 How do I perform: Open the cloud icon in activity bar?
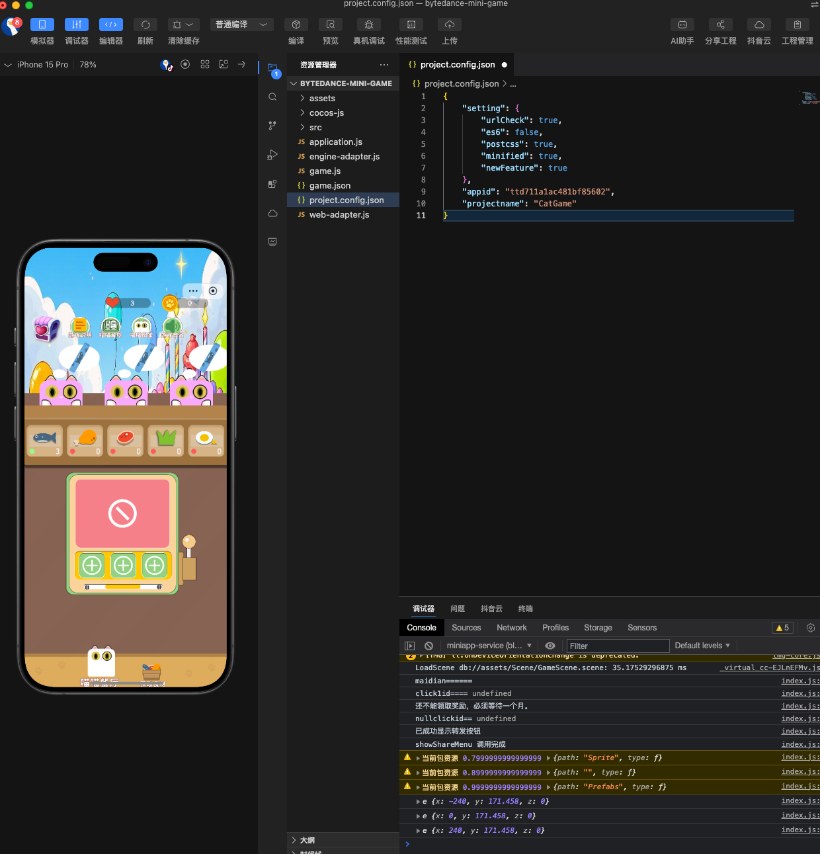pyautogui.click(x=272, y=213)
